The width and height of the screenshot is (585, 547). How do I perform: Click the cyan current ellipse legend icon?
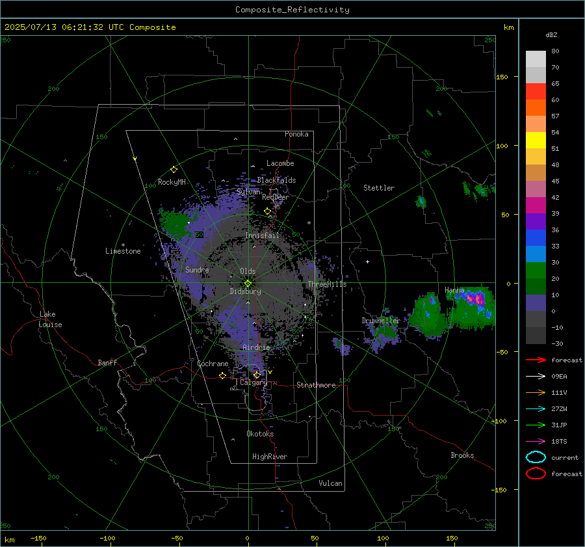(x=536, y=457)
